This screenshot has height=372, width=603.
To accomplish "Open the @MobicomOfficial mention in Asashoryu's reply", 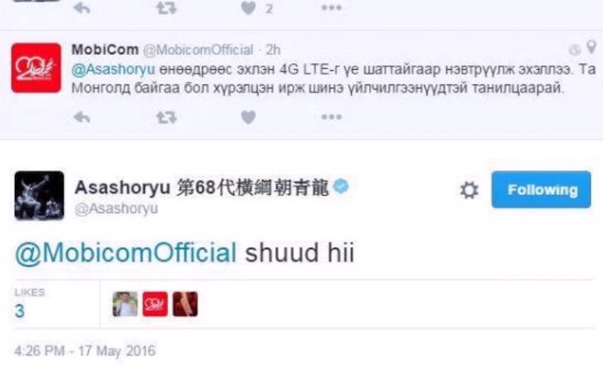I will click(126, 253).
